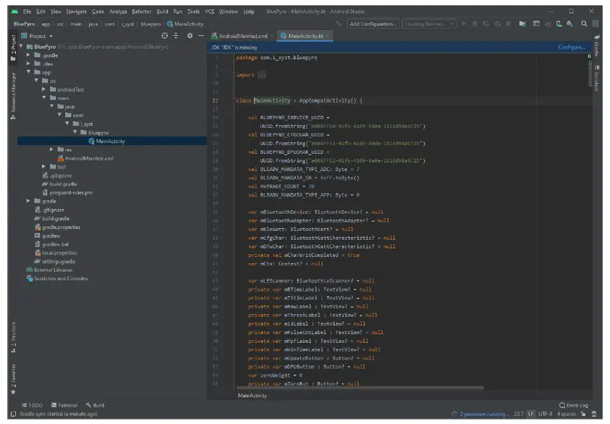Click the Configure link for missing JDK

pos(571,47)
